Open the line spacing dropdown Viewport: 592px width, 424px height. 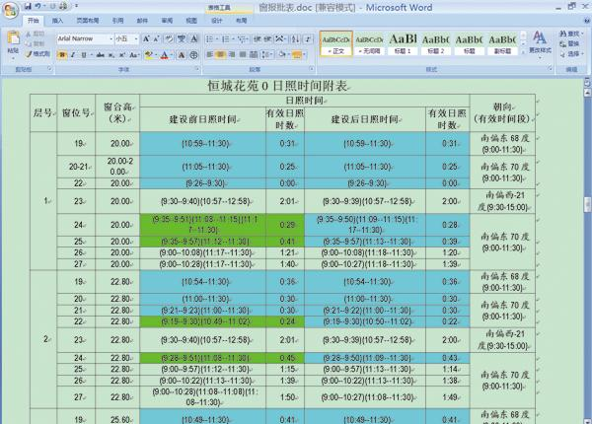[267, 55]
